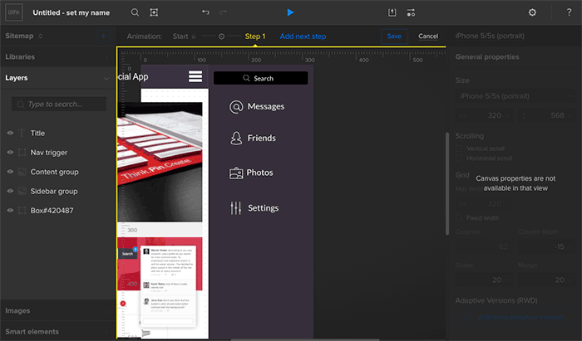Click the Search field in canvas sidebar

point(260,78)
